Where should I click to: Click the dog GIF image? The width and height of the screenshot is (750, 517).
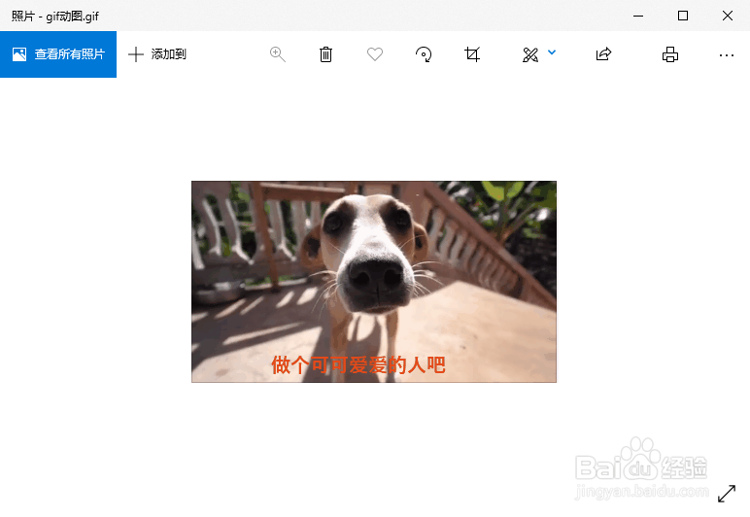click(x=374, y=282)
